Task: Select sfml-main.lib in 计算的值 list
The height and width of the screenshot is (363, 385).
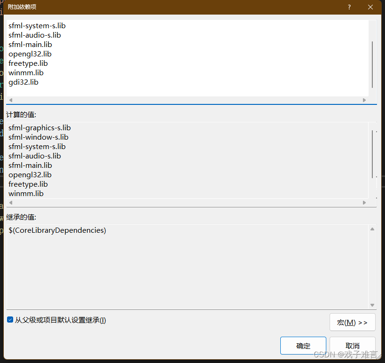Action: click(30, 165)
